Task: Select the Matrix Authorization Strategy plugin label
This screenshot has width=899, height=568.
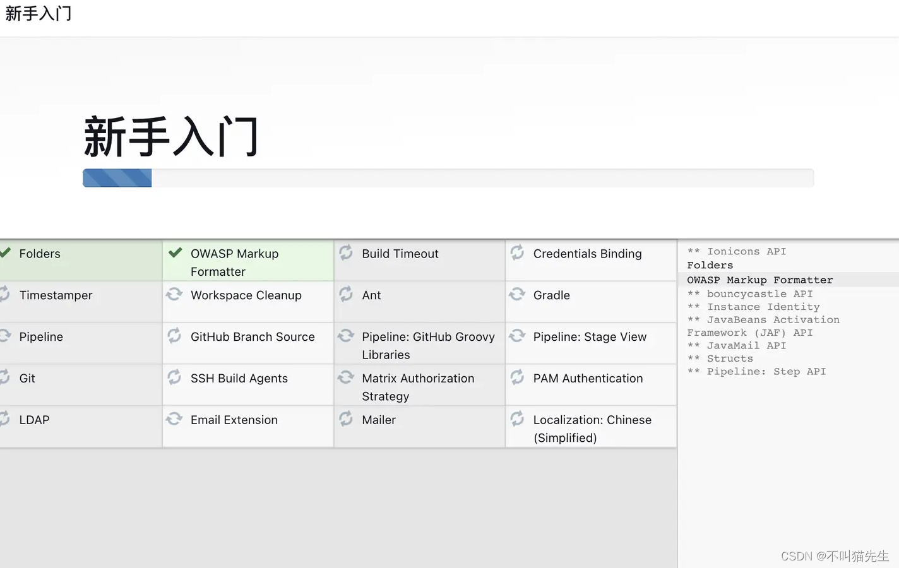Action: click(x=418, y=387)
